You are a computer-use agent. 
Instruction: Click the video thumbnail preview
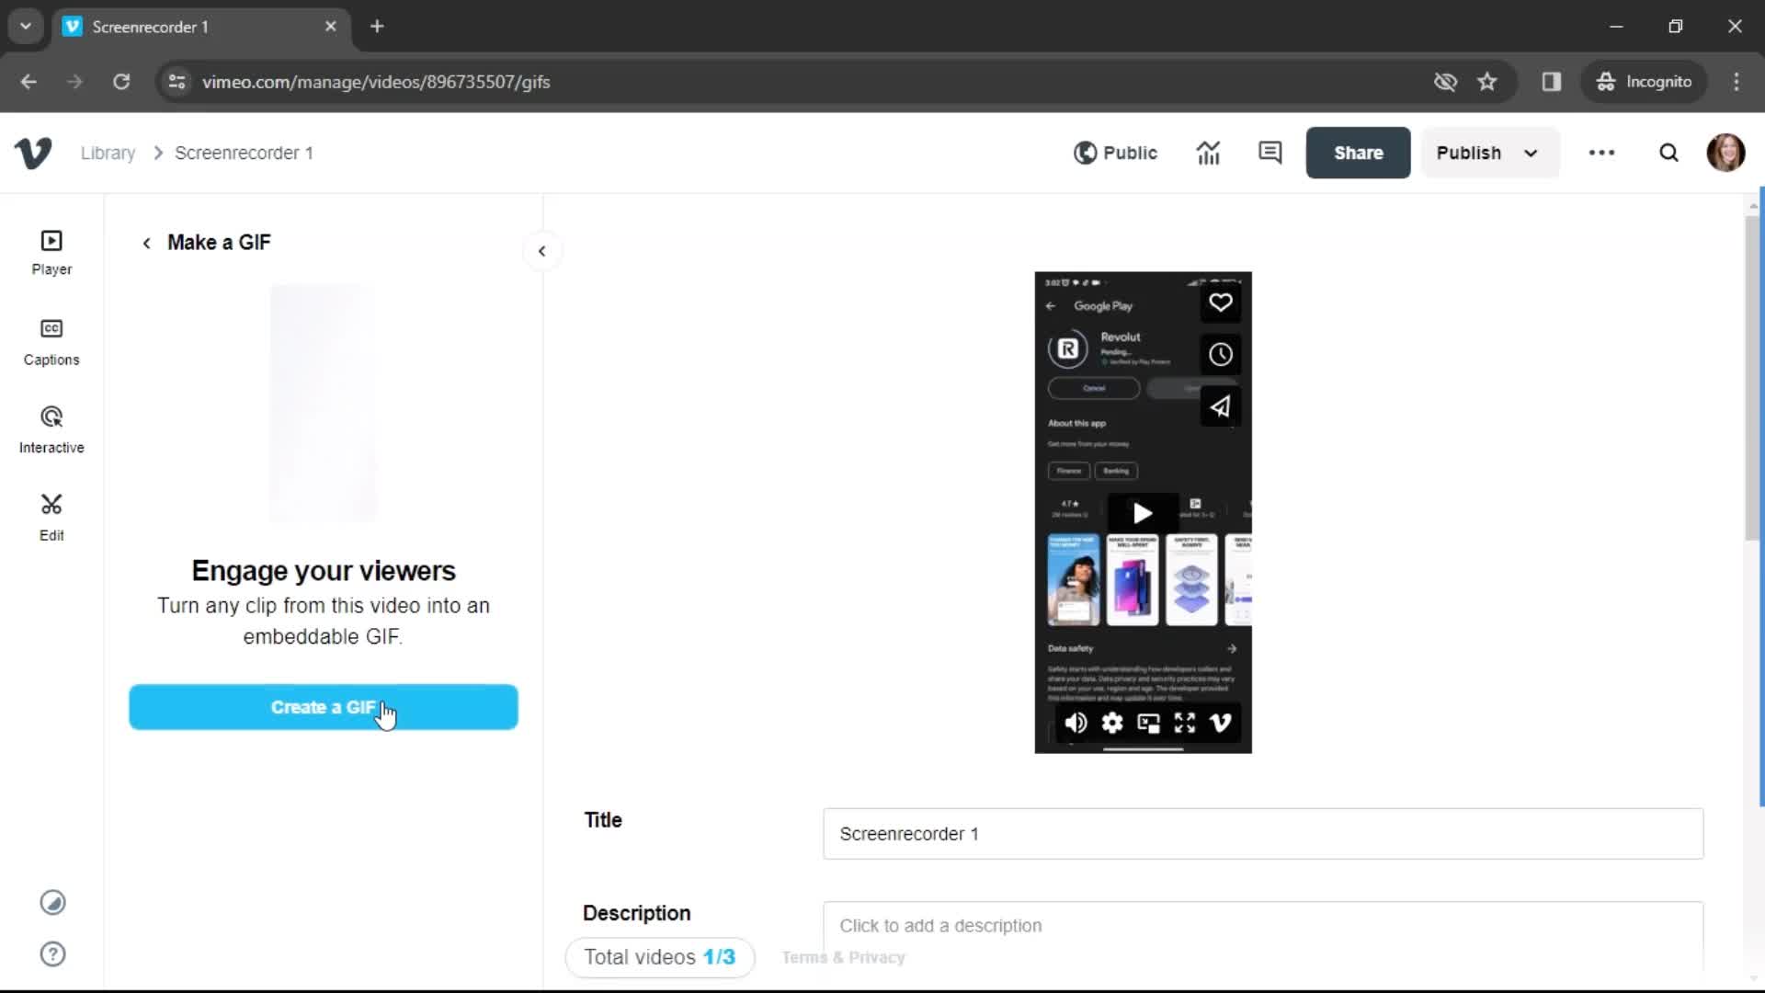(1144, 510)
